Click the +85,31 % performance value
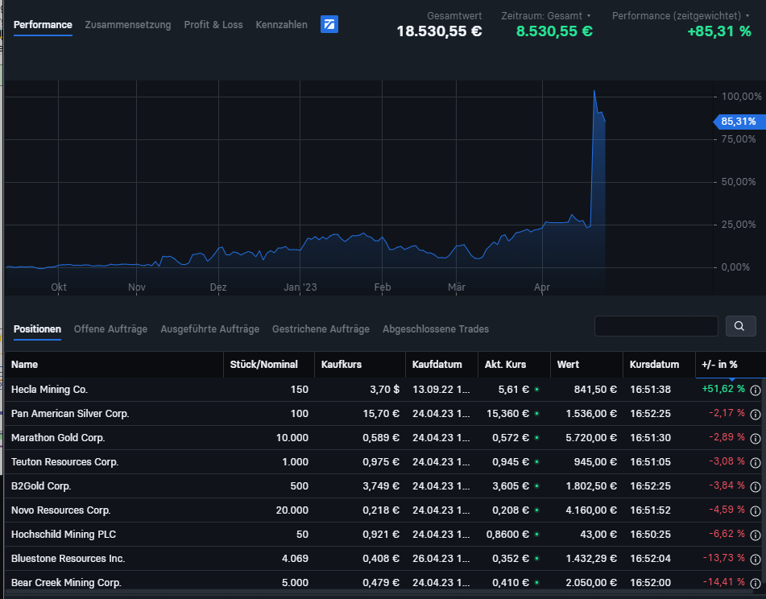The image size is (766, 599). click(x=719, y=31)
